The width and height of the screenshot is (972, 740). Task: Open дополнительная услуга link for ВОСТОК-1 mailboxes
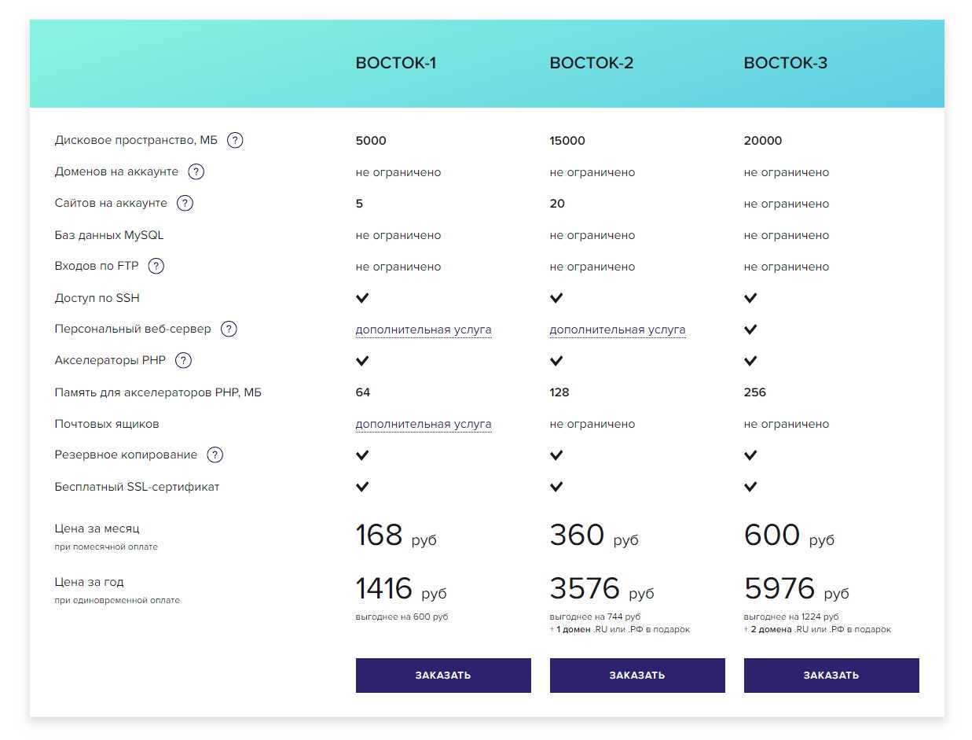tap(424, 425)
